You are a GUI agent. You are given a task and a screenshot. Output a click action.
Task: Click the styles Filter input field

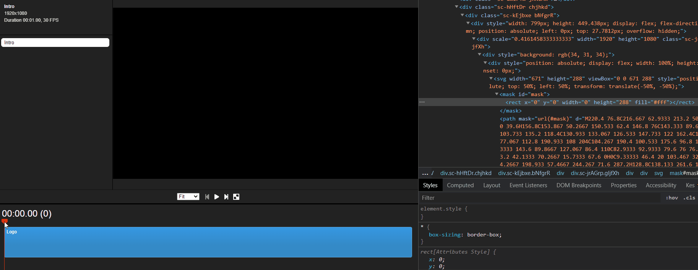pos(539,198)
